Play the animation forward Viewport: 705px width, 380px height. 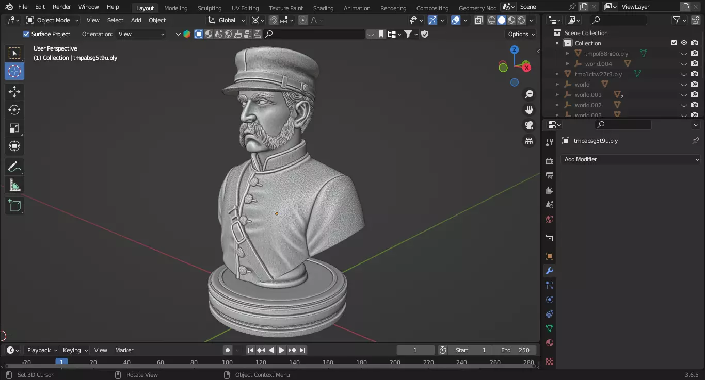coord(282,350)
